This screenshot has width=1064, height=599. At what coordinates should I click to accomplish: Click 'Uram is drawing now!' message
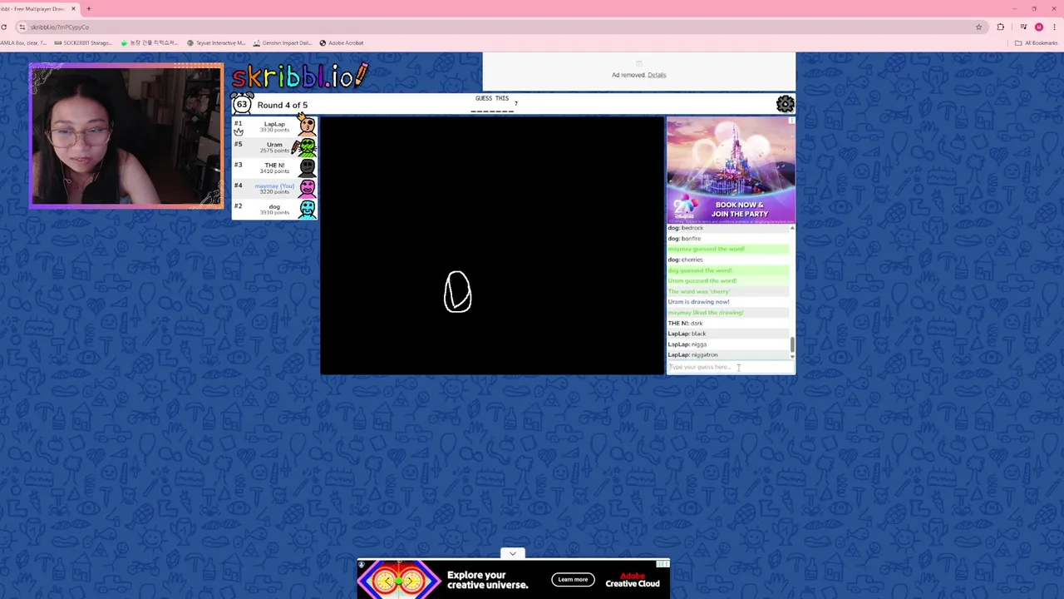click(698, 302)
